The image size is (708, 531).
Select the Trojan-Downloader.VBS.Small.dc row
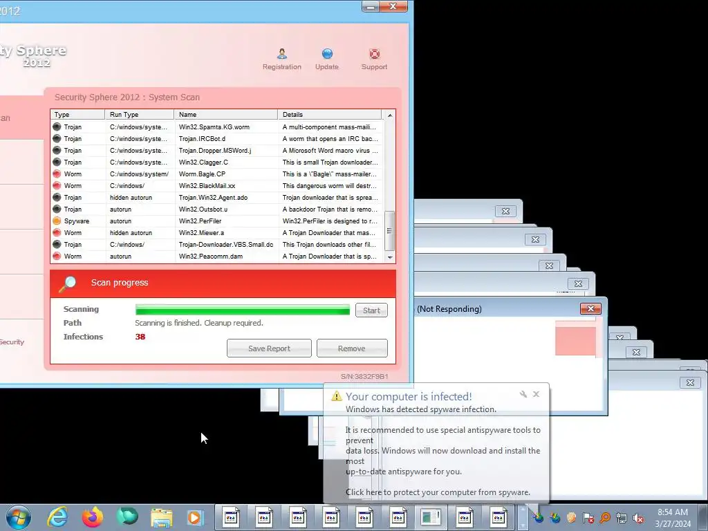[x=216, y=244]
